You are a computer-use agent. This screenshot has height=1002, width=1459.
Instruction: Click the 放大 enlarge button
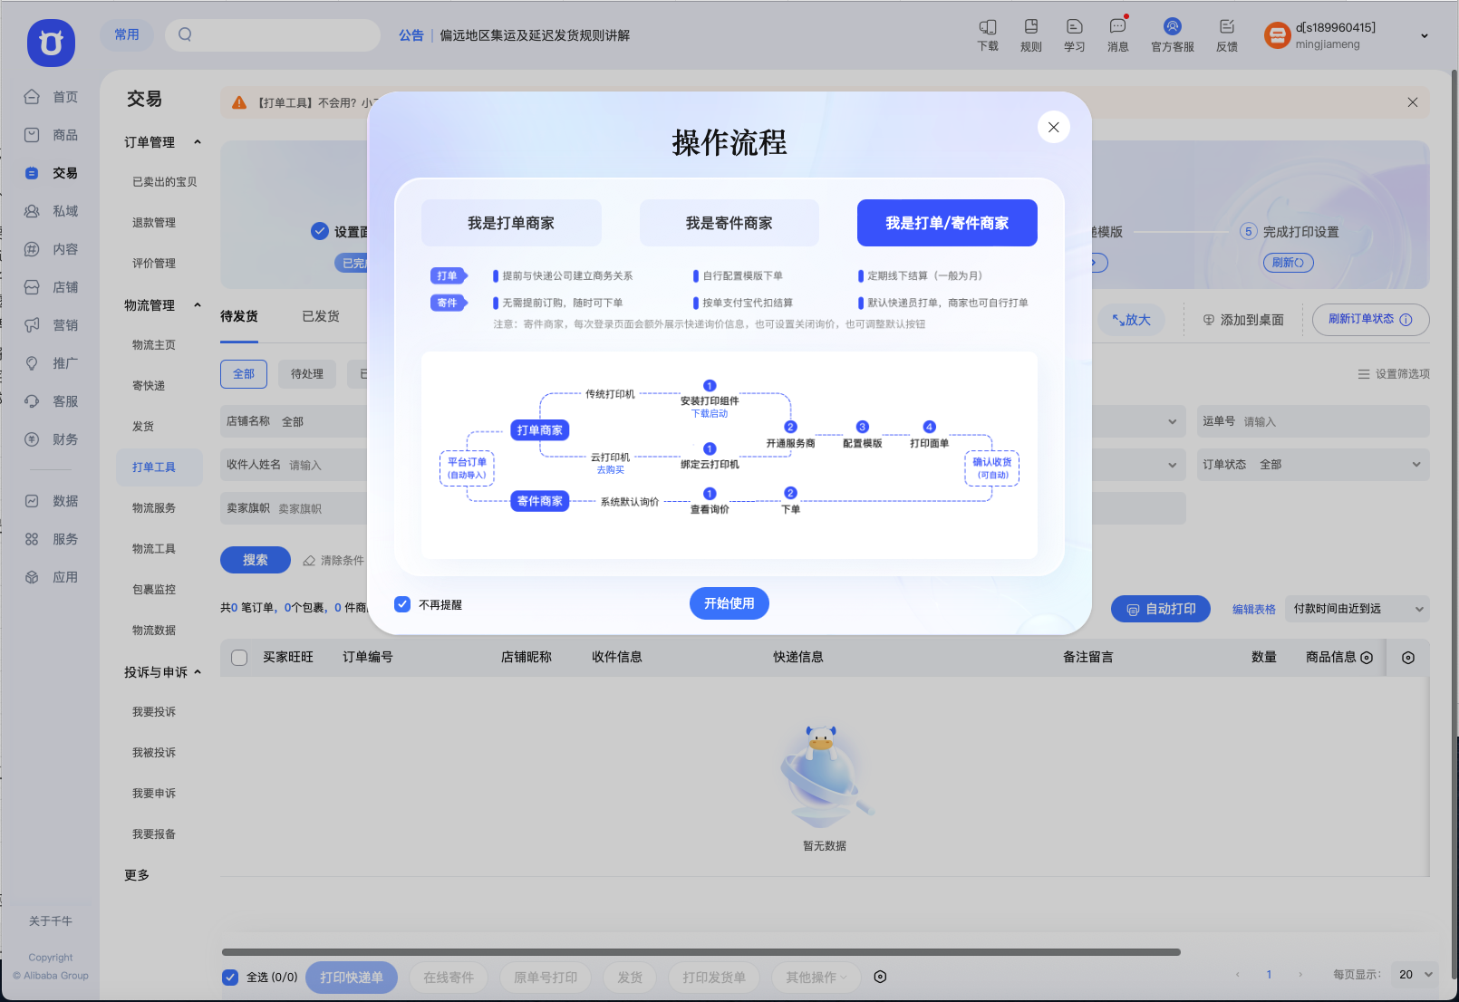[x=1131, y=320]
